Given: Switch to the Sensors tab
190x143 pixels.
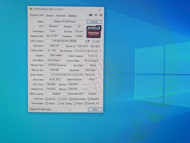Looking at the screenshot, I should [50, 15].
